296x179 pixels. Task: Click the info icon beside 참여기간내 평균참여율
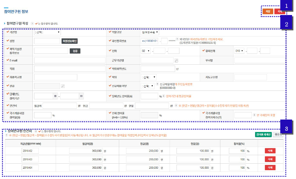pos(164,96)
